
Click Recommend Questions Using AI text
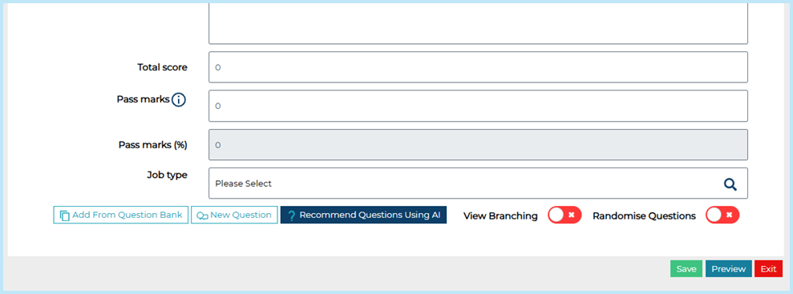click(x=370, y=215)
